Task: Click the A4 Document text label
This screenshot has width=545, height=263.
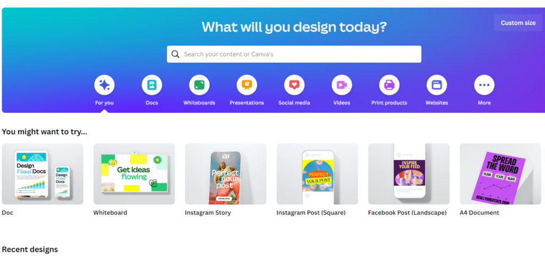Action: [x=480, y=212]
